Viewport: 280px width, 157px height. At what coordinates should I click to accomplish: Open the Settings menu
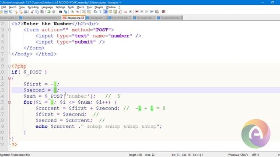60,7
